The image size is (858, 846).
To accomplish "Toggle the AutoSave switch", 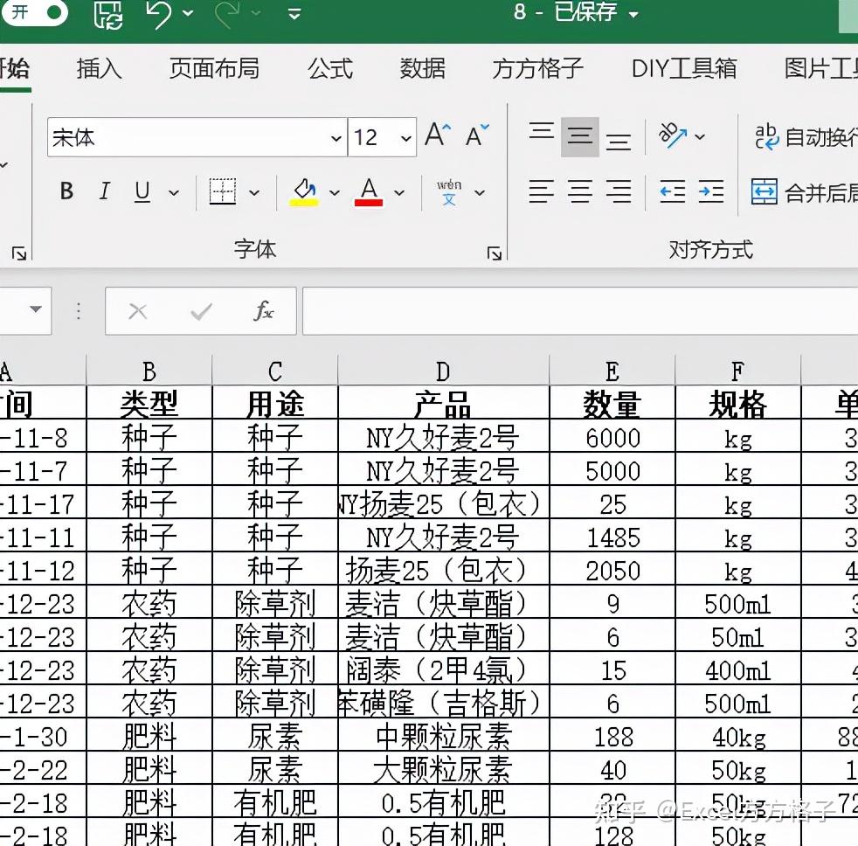I will (x=34, y=12).
